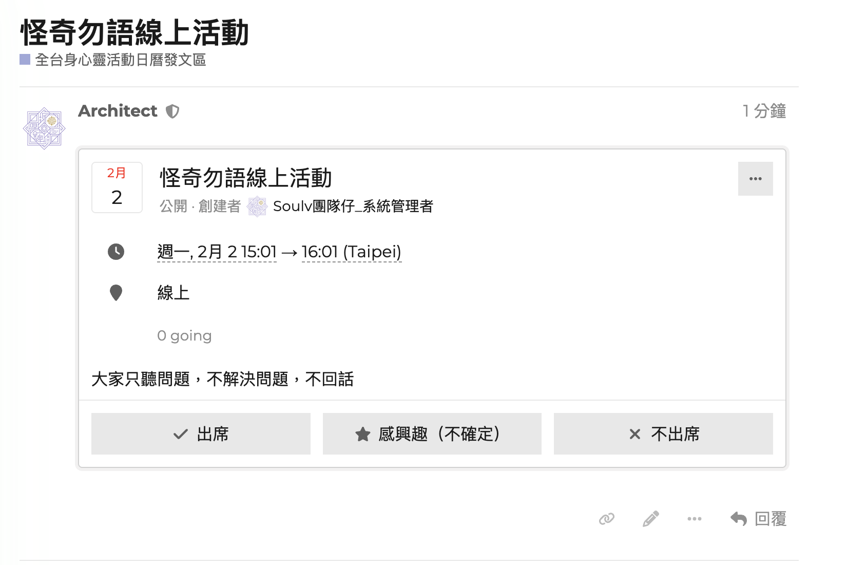
Task: Click the creator's small avatar icon
Action: pos(257,206)
